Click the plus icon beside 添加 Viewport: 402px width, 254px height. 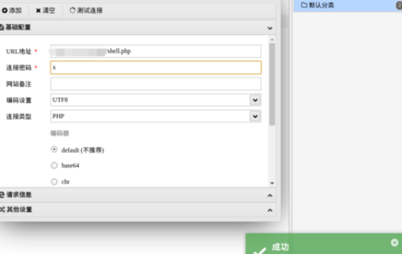click(x=5, y=10)
